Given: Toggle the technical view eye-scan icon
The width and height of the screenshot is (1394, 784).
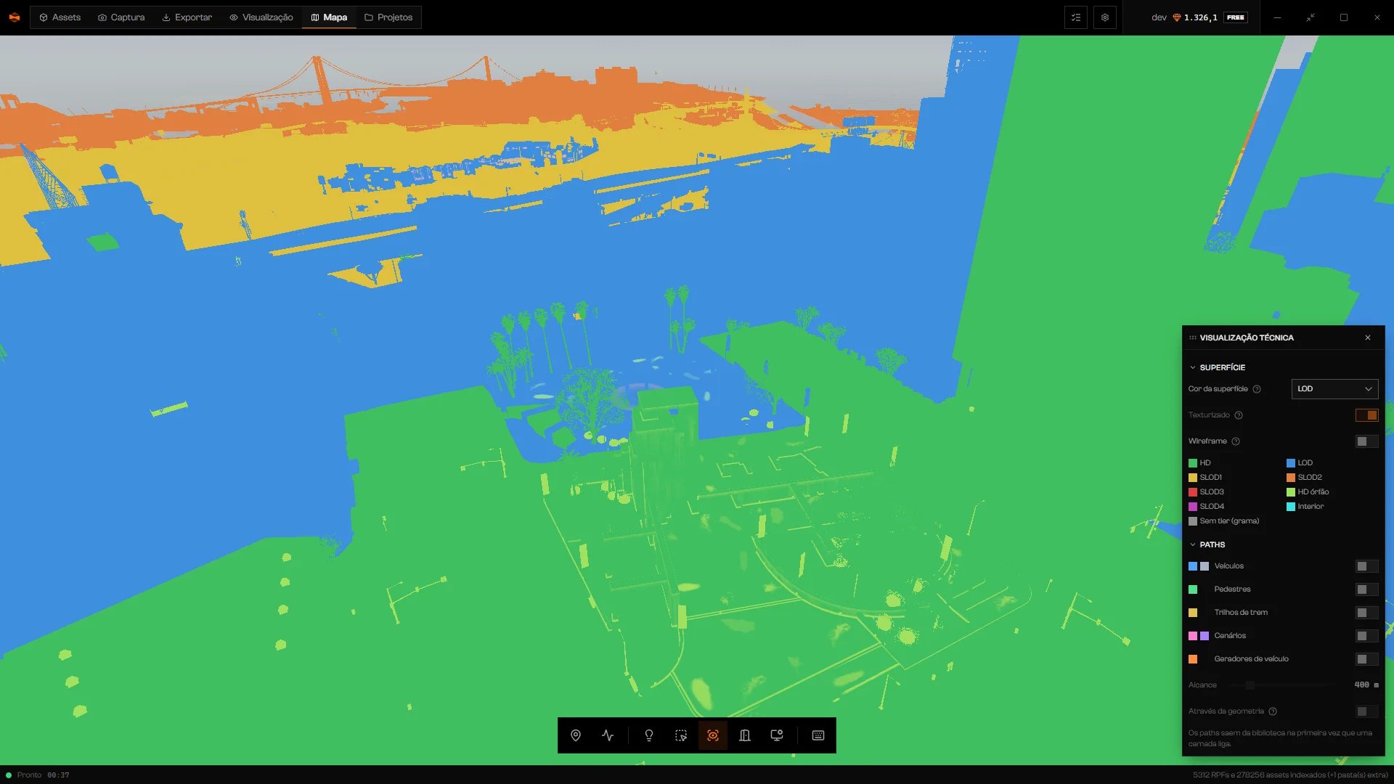Looking at the screenshot, I should pos(713,735).
